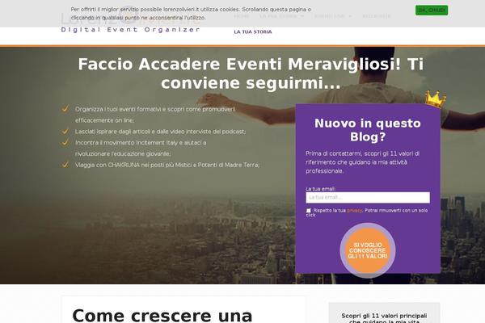Open the orange 'privacy' link
Screen dimensions: 485x323
click(x=355, y=211)
